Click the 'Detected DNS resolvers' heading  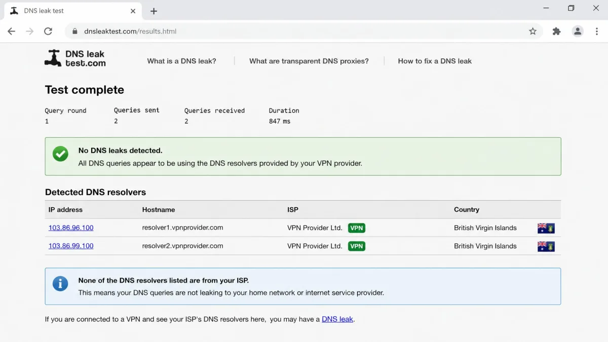95,193
